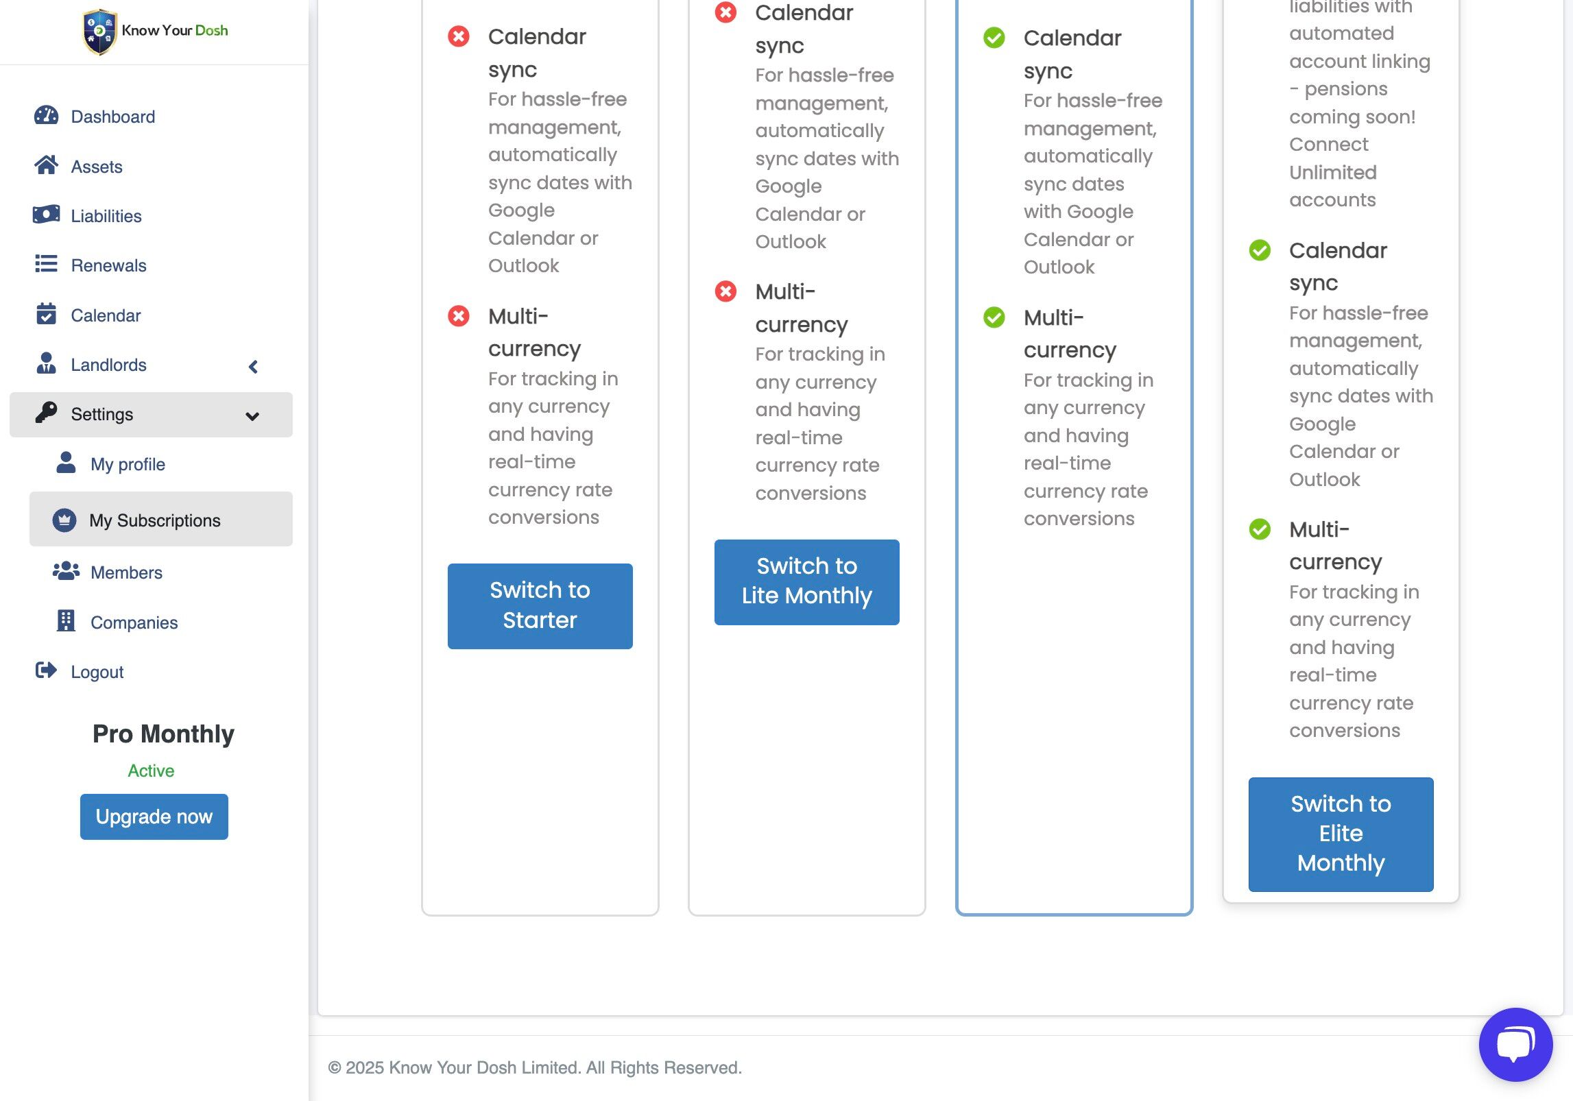Viewport: 1573px width, 1101px height.
Task: Click the Renewals list icon
Action: coord(46,265)
